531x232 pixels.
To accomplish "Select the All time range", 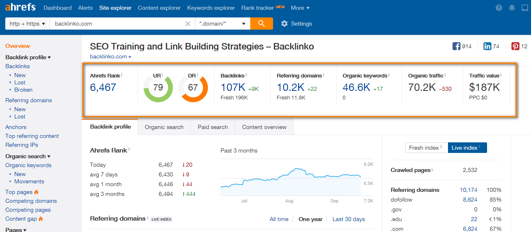I will pos(279,219).
